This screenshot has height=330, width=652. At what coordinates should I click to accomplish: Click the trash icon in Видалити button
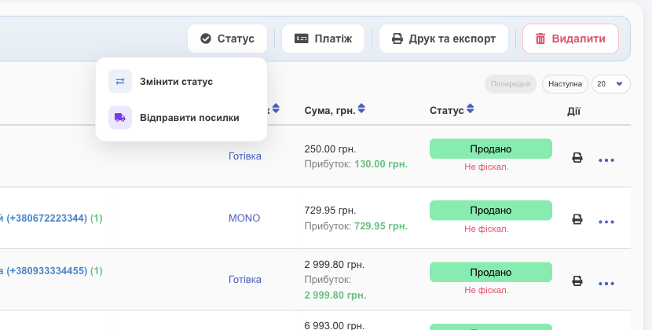pyautogui.click(x=540, y=38)
